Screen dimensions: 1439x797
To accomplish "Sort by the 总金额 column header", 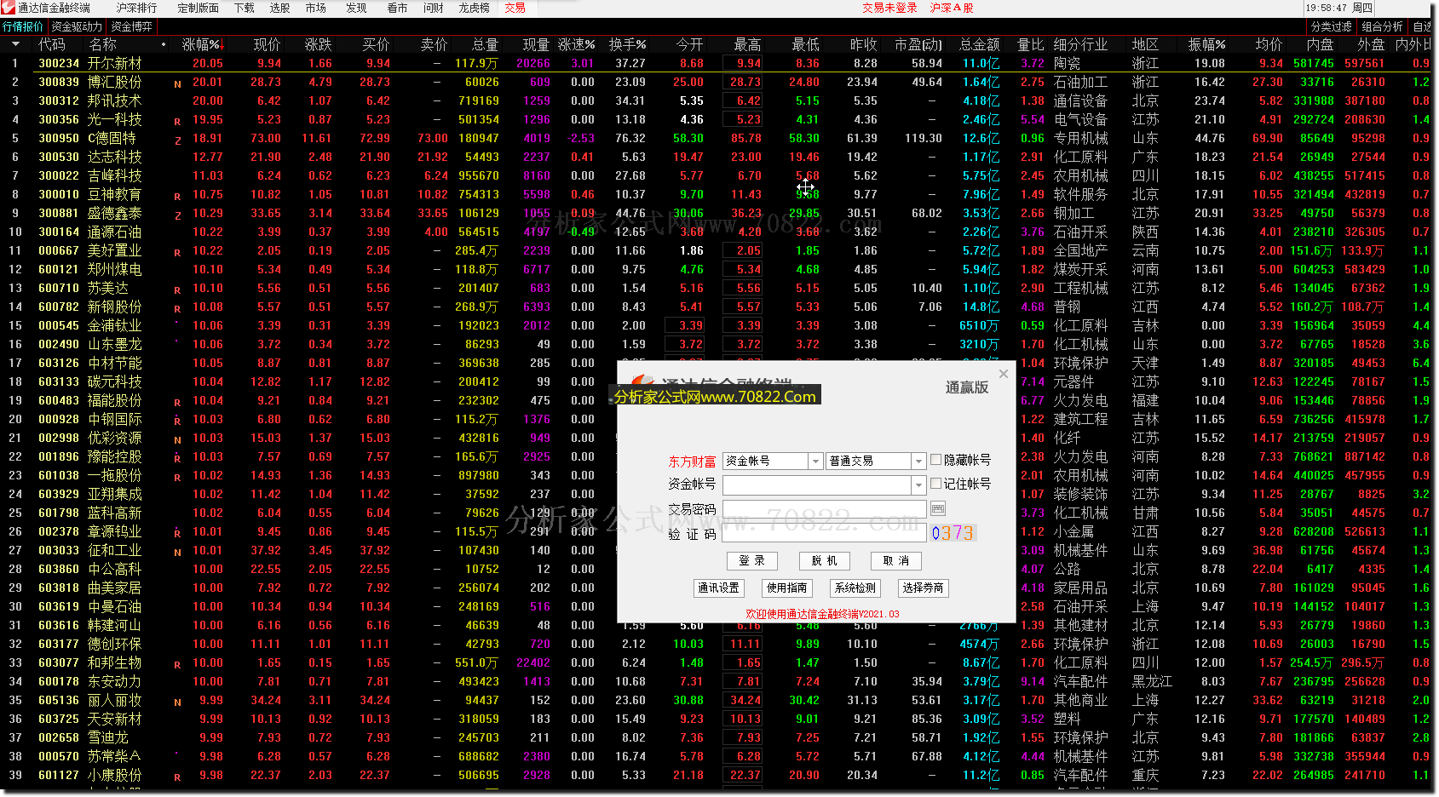I will (x=980, y=44).
